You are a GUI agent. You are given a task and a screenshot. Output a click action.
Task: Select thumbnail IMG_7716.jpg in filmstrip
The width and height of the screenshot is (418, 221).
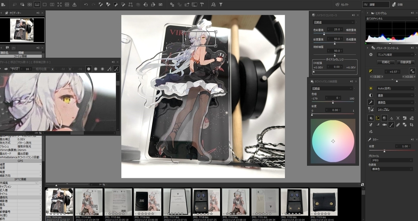pyautogui.click(x=148, y=204)
